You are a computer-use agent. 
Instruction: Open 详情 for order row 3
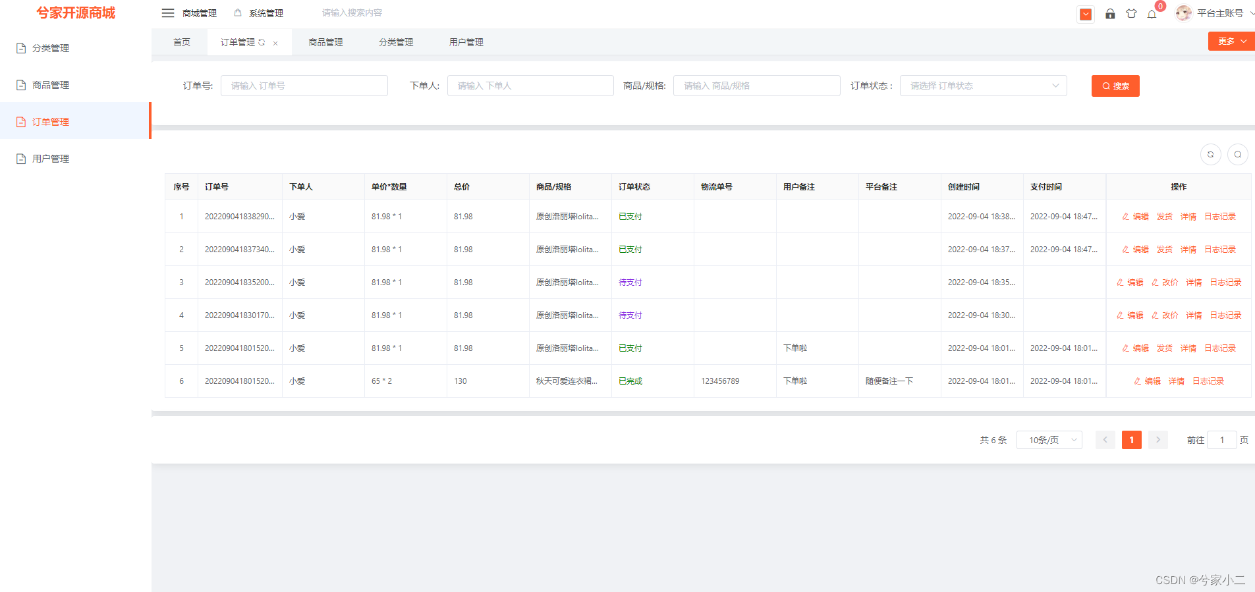click(1194, 283)
